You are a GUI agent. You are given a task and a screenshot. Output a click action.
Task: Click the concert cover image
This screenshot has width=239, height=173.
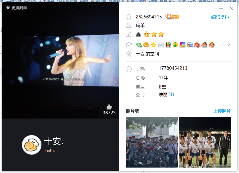click(61, 60)
